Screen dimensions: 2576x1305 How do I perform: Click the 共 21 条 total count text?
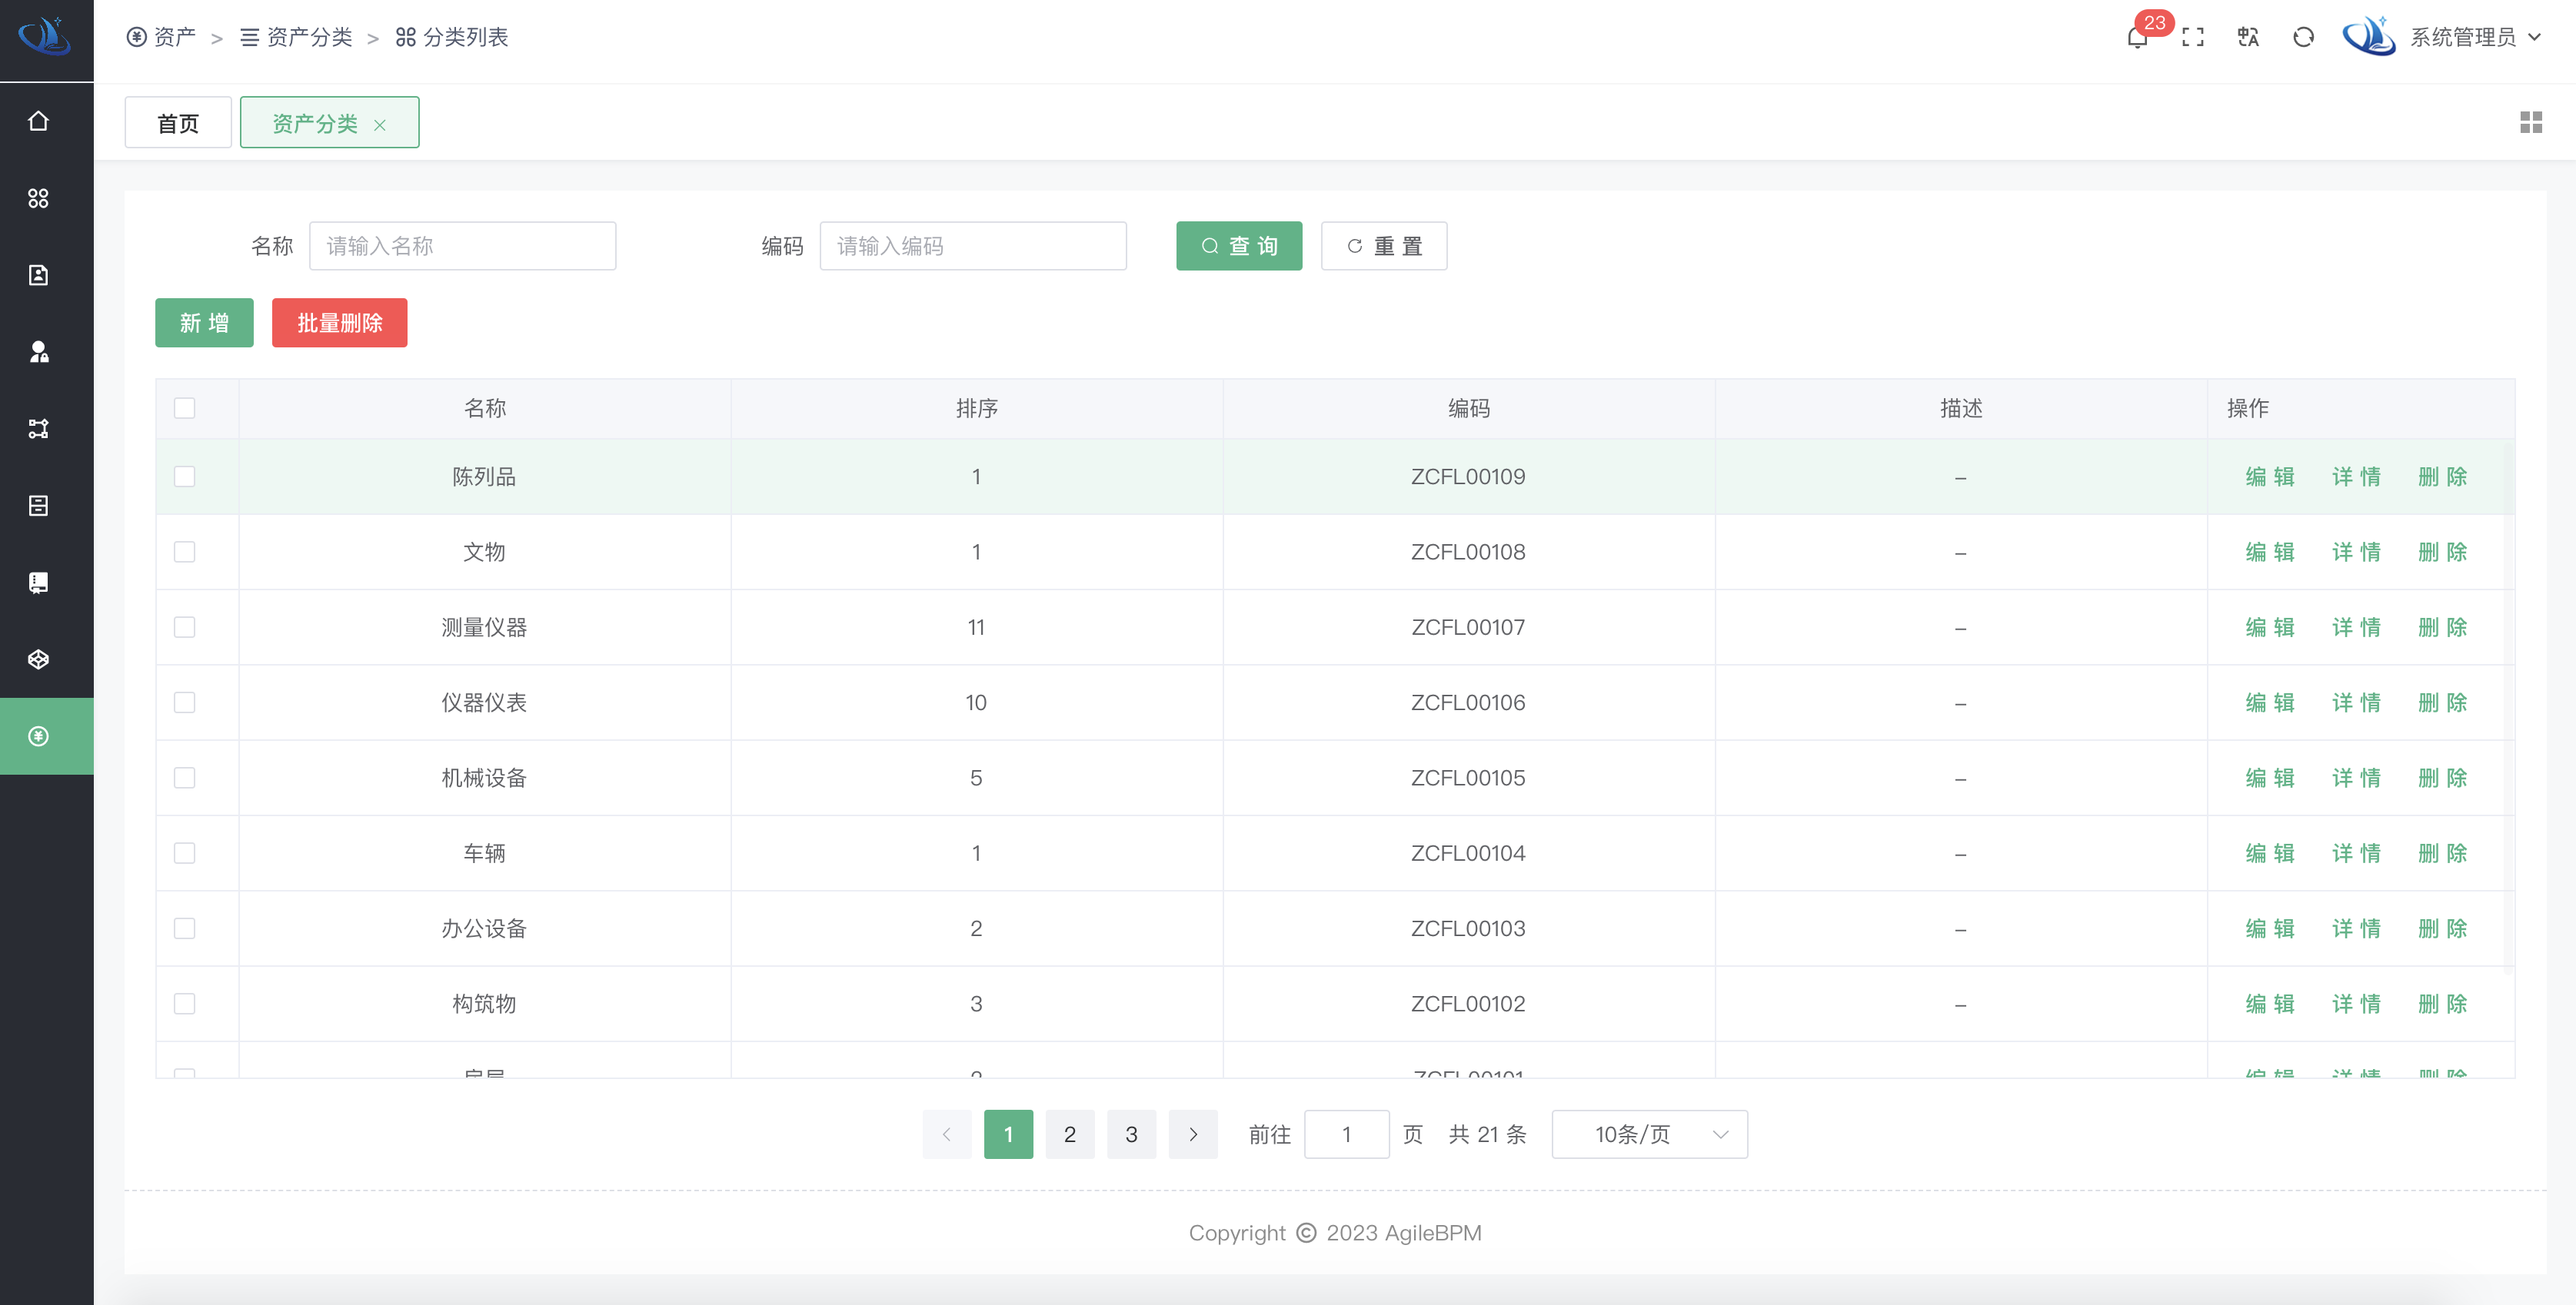click(x=1487, y=1134)
